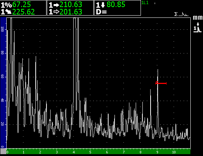This screenshot has width=203, height=156.
Task: Click the 100 label on the vertical amplitude axis
Action: pyautogui.click(x=2, y=29)
